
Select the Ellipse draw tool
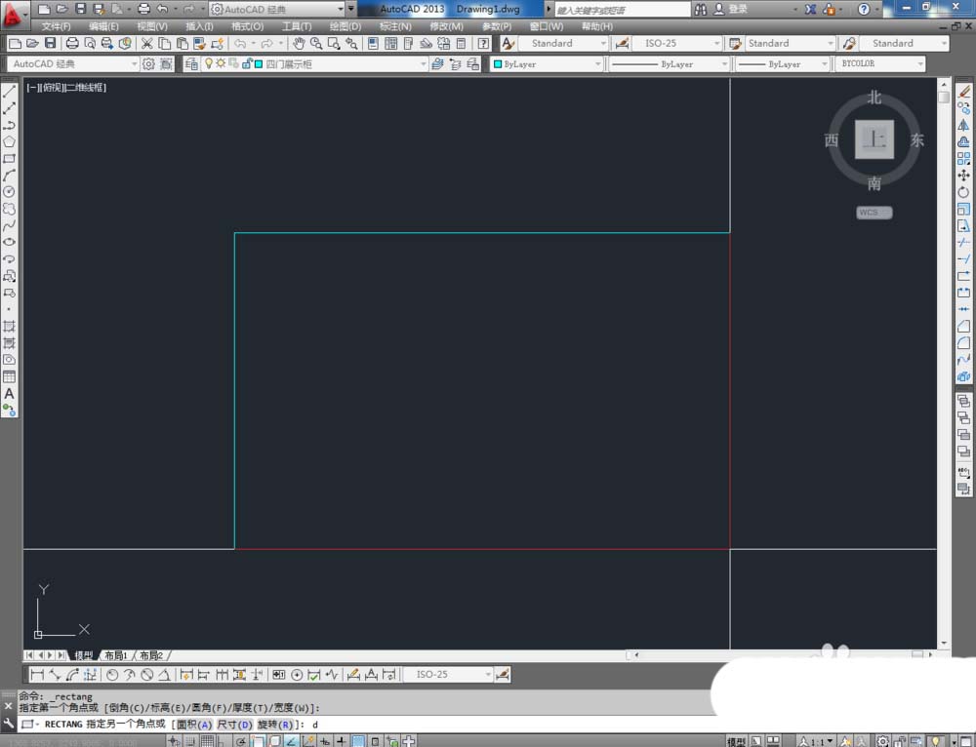[x=10, y=243]
